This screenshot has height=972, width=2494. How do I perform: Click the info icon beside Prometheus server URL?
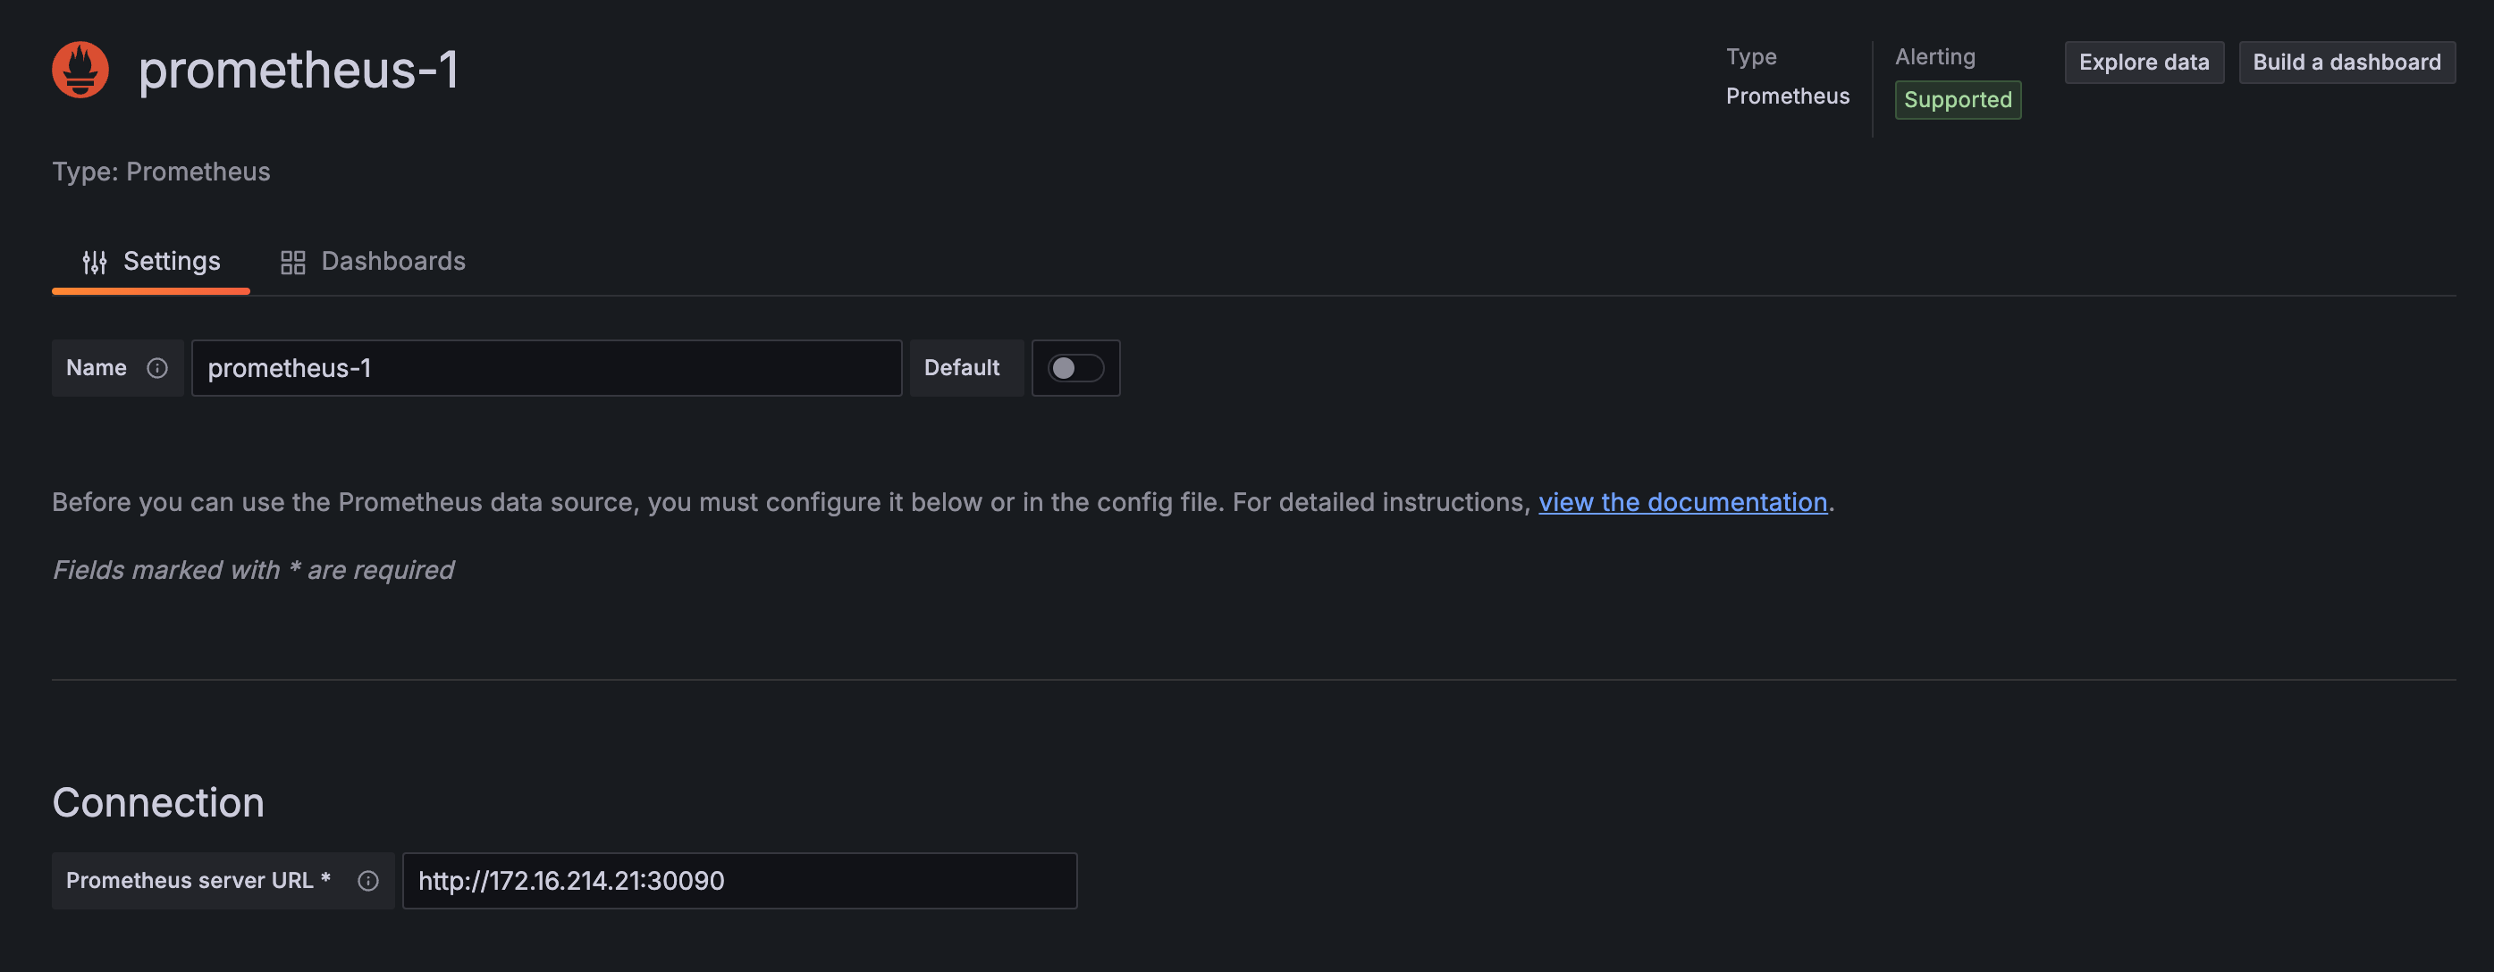368,880
